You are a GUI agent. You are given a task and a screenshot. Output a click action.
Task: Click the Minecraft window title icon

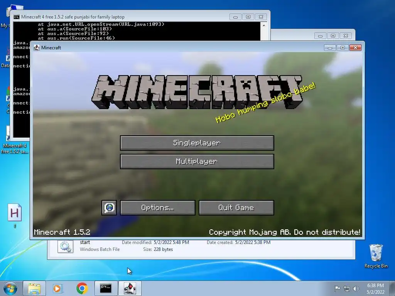point(37,47)
